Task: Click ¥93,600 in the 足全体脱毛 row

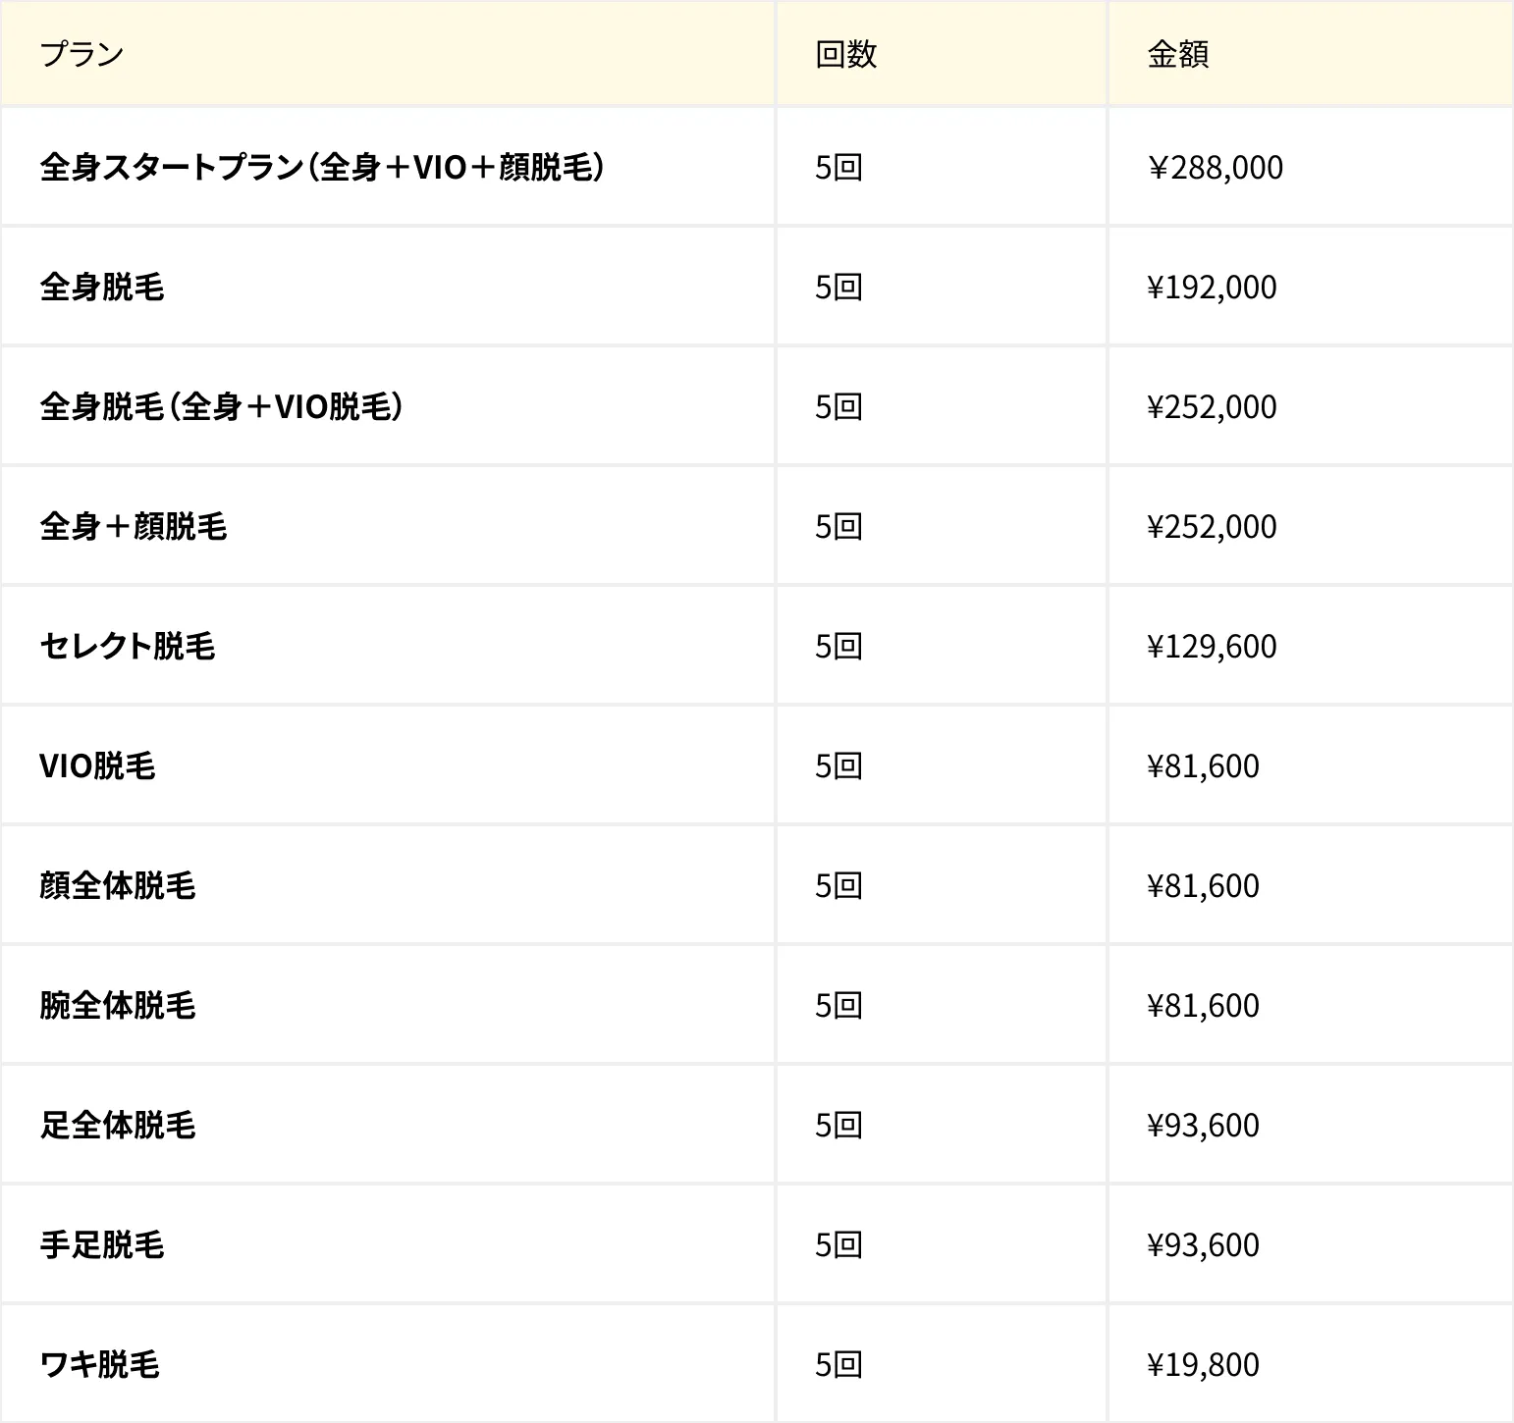Action: (1203, 1126)
